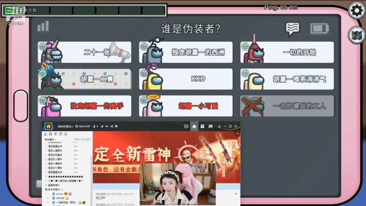The image size is (366, 206).
Task: Open the red 全新雷神 promotional banner
Action: coord(166,157)
